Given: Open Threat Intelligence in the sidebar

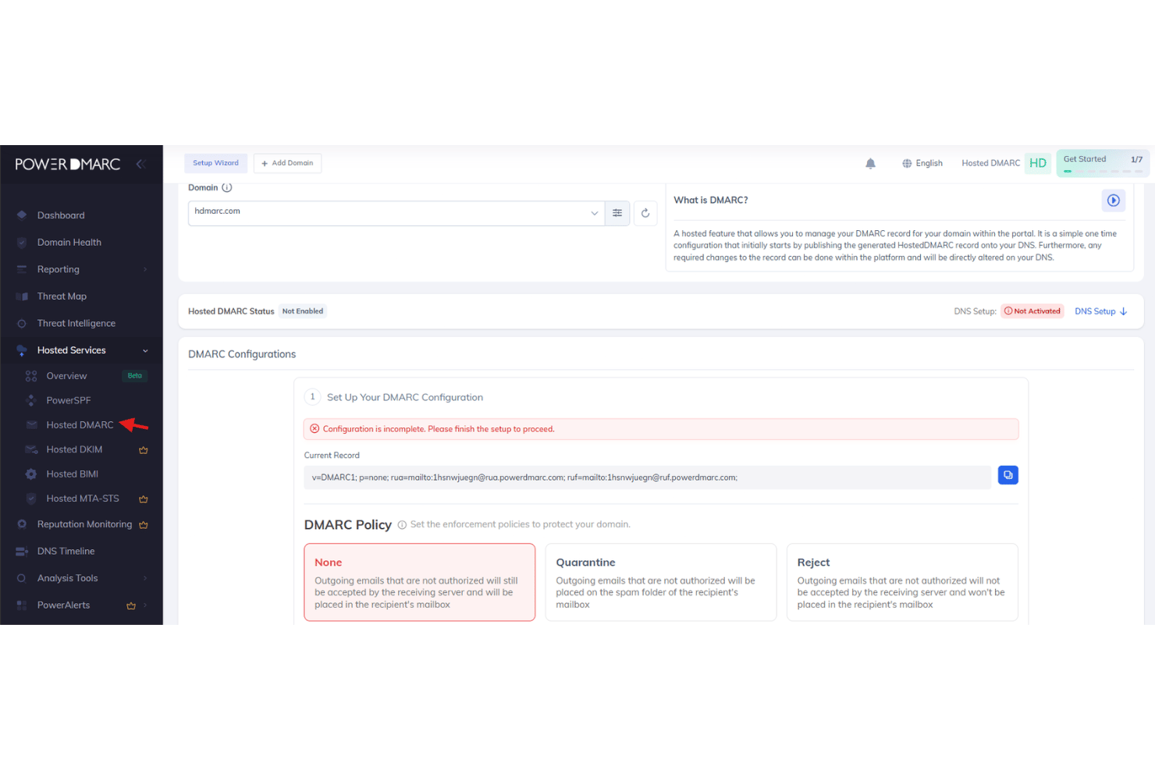Looking at the screenshot, I should [x=76, y=323].
